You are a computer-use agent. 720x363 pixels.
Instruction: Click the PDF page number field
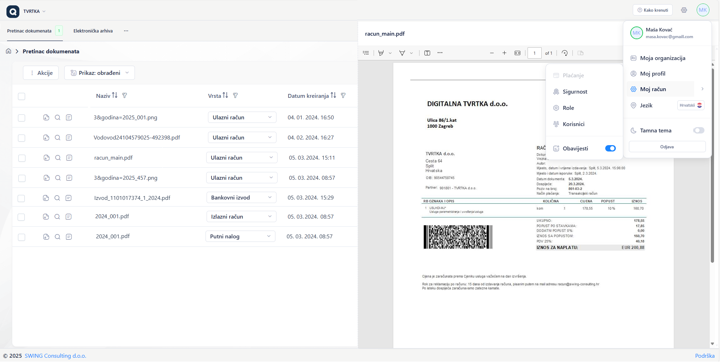[x=534, y=53]
